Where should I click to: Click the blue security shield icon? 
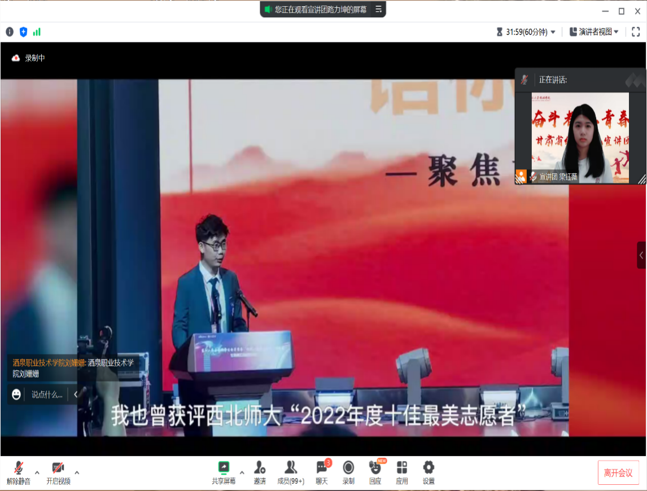(x=23, y=32)
